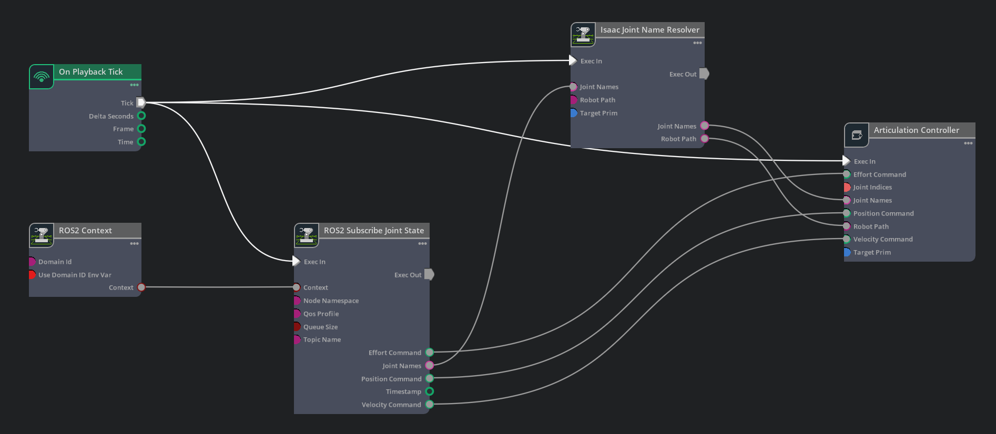Click the red Queue Size port

(x=297, y=327)
